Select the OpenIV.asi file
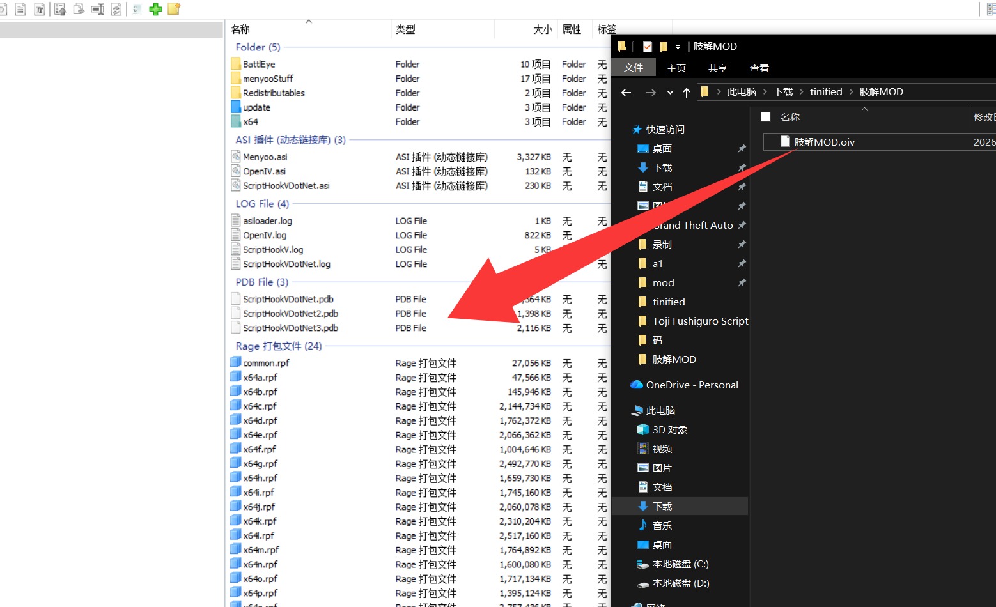Image resolution: width=996 pixels, height=607 pixels. [264, 171]
